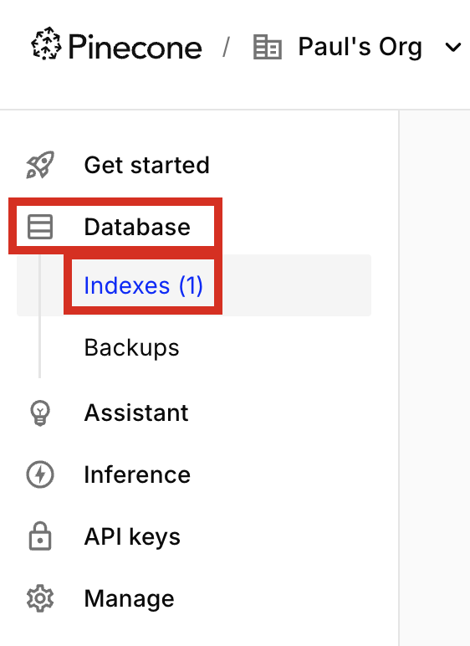Click the Manage gear icon
The height and width of the screenshot is (646, 470).
pyautogui.click(x=40, y=598)
